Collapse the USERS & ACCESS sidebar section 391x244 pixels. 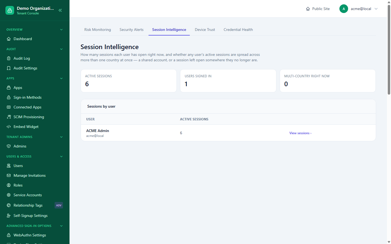click(61, 156)
